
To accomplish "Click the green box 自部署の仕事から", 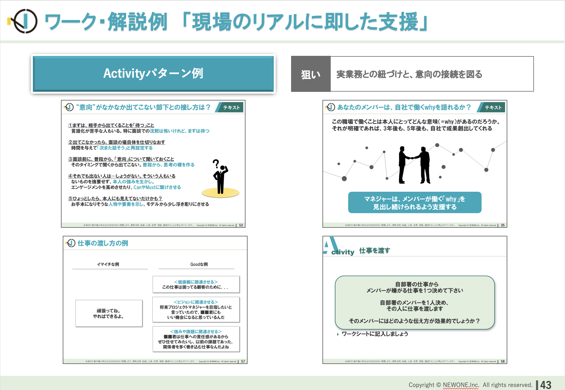I will pyautogui.click(x=415, y=303).
